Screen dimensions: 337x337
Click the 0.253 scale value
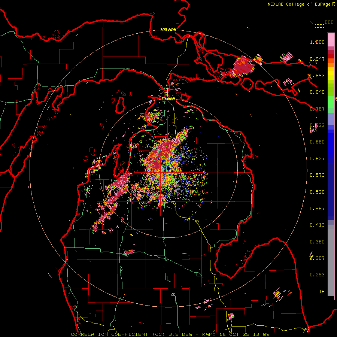[x=317, y=275]
